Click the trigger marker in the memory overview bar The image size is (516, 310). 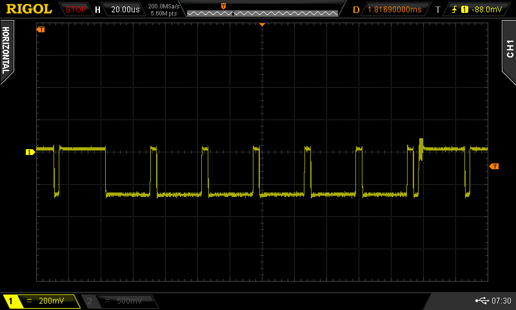(x=223, y=6)
